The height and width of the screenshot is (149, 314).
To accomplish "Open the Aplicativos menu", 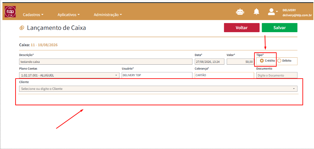I will coord(69,15).
